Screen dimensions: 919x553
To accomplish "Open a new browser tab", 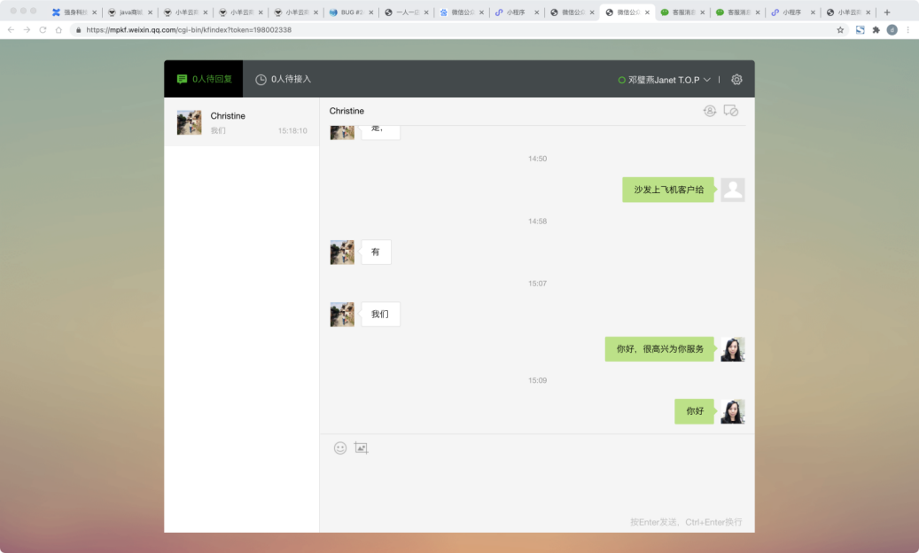I will click(887, 12).
